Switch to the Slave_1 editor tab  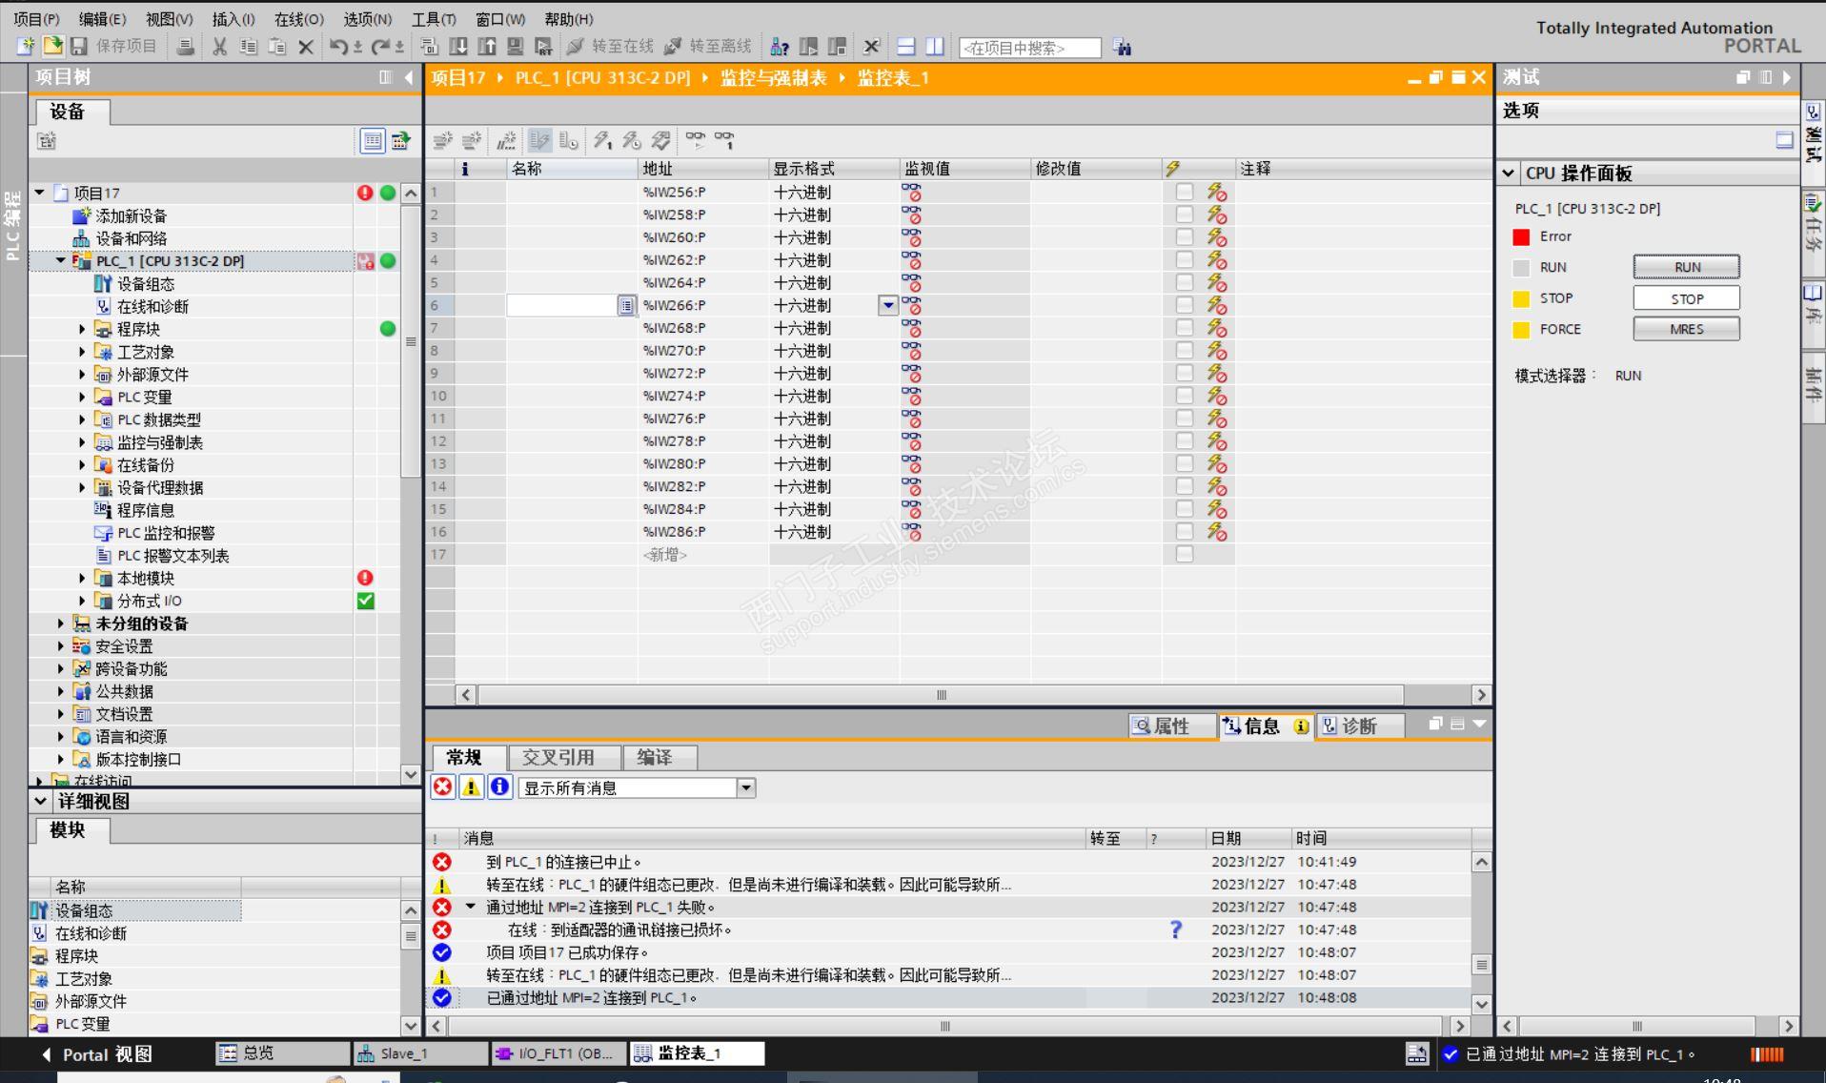pos(420,1053)
